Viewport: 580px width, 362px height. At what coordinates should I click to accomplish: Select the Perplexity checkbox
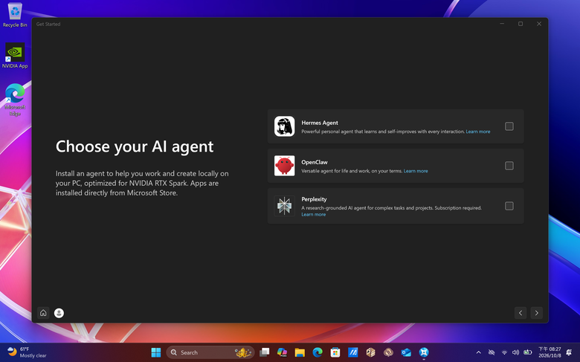coord(509,206)
